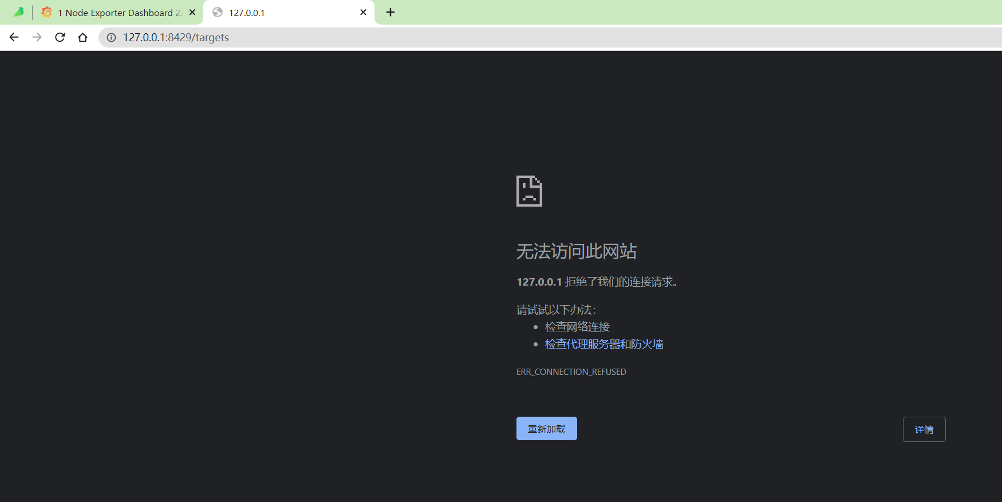Viewport: 1002px width, 502px height.
Task: Switch to the Node Exporter Dashboard tab
Action: pyautogui.click(x=119, y=13)
